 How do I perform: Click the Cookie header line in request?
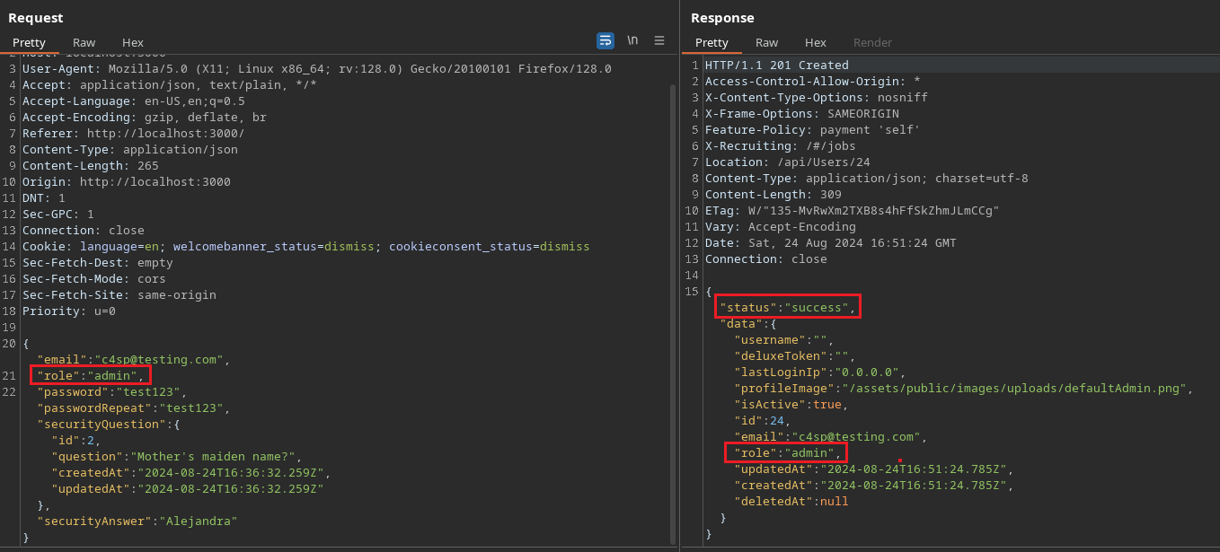point(305,246)
